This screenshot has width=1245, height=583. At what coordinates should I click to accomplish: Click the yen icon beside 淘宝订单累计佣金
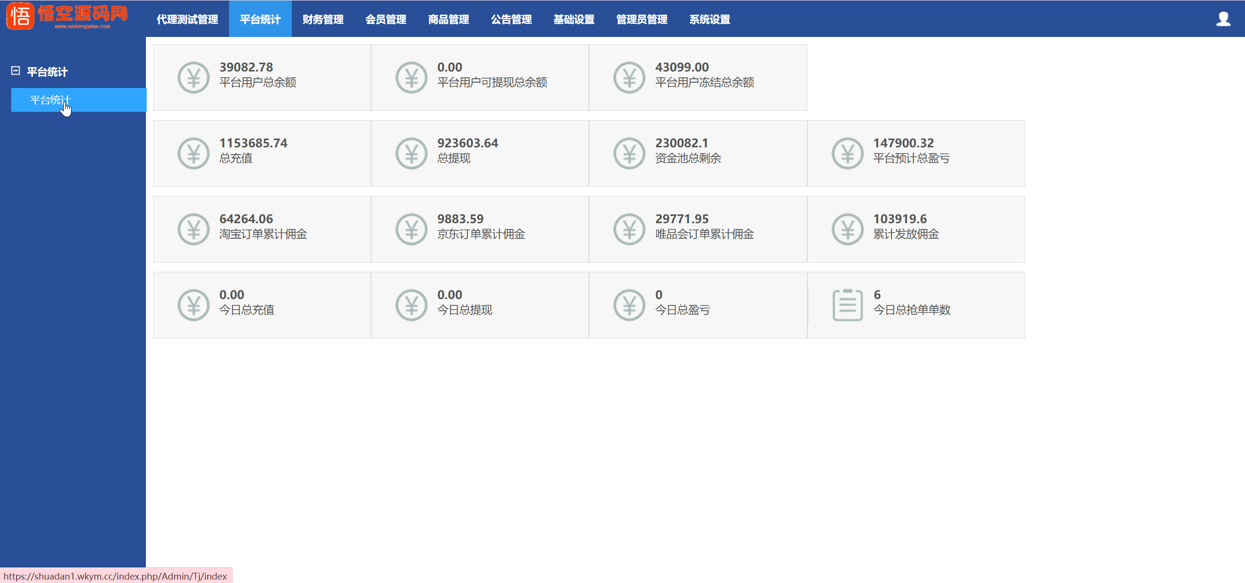tap(194, 230)
